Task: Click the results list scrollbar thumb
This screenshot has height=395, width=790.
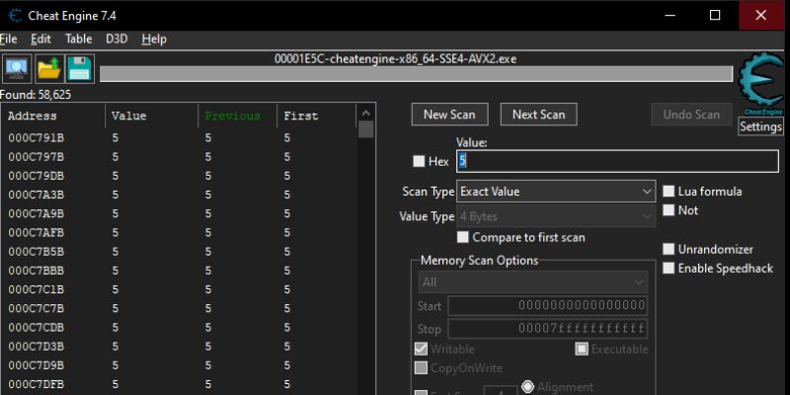Action: (366, 129)
